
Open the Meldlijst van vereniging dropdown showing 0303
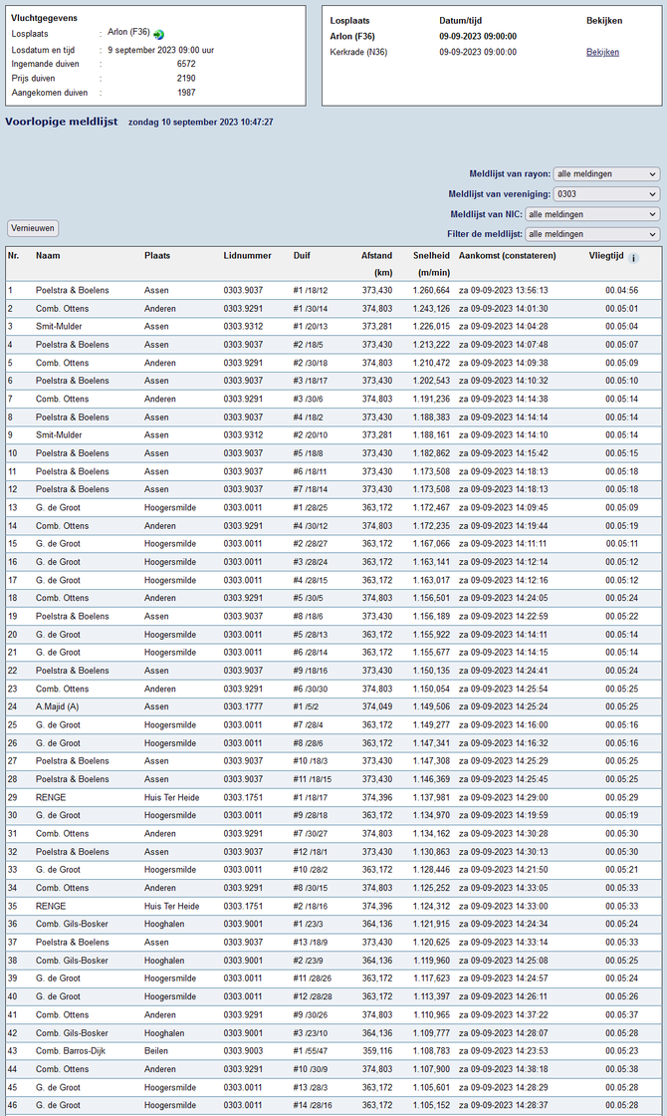click(606, 193)
